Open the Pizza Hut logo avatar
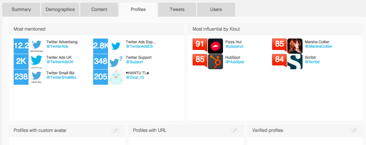This screenshot has height=145, width=366. point(216,46)
